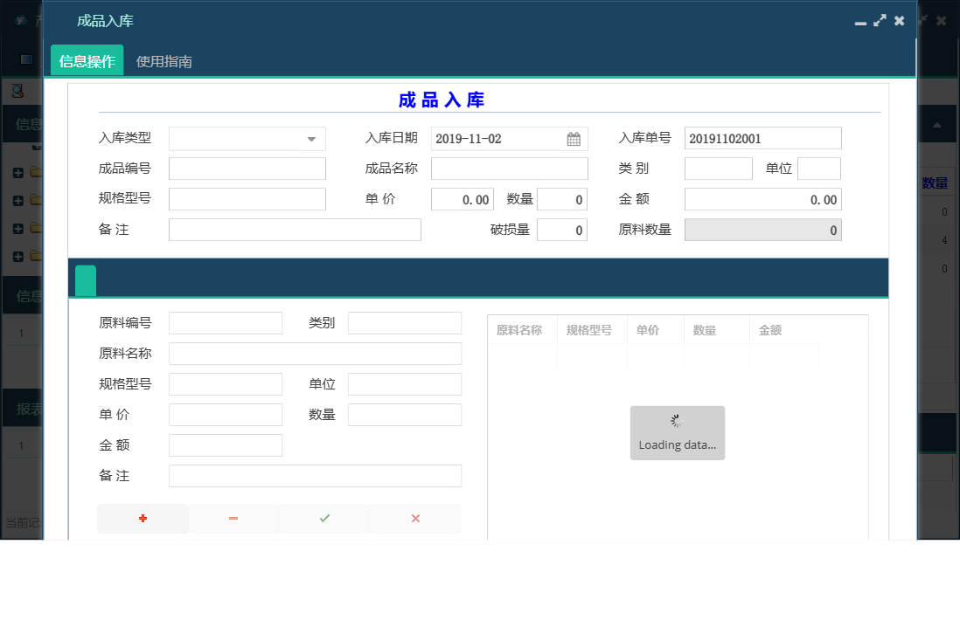
Task: Click the green checkmark confirm icon
Action: click(323, 518)
